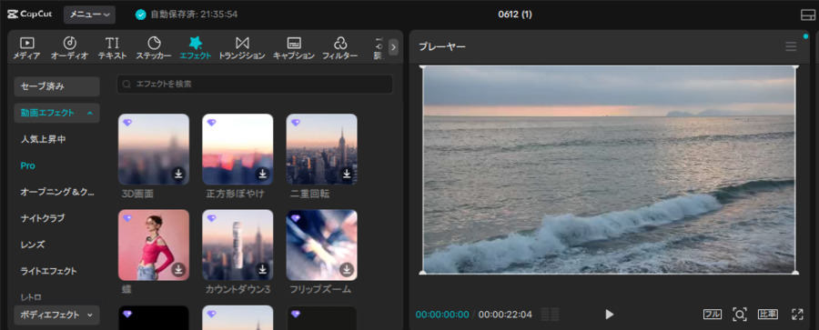Select the レンズ category

click(x=33, y=245)
